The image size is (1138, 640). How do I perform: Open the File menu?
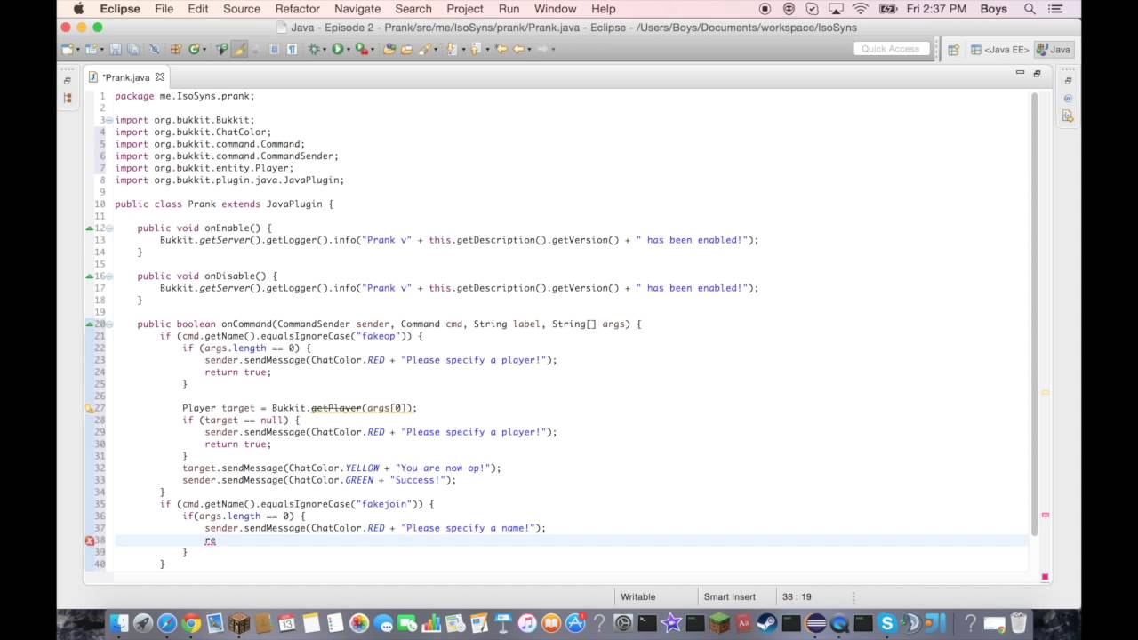pos(164,9)
